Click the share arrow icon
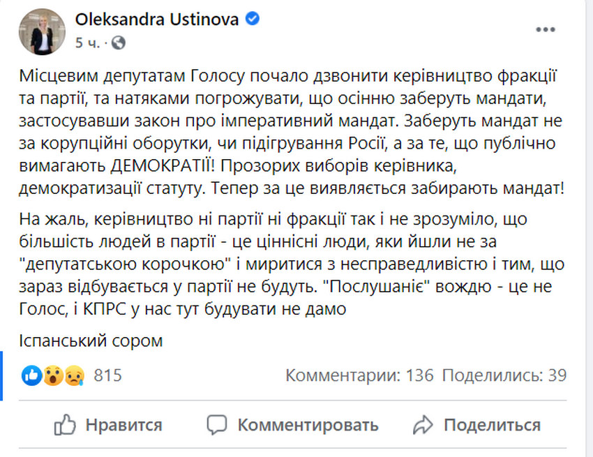 (423, 424)
